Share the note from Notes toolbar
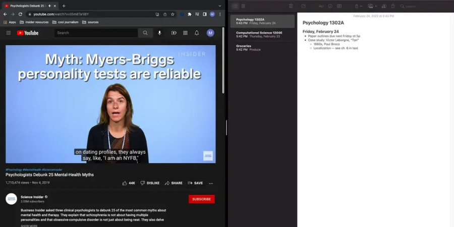 (393, 6)
